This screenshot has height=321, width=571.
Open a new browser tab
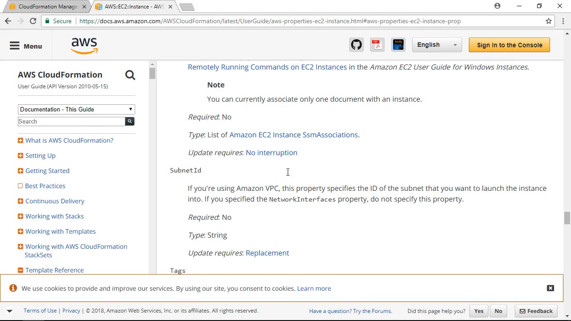tap(186, 7)
